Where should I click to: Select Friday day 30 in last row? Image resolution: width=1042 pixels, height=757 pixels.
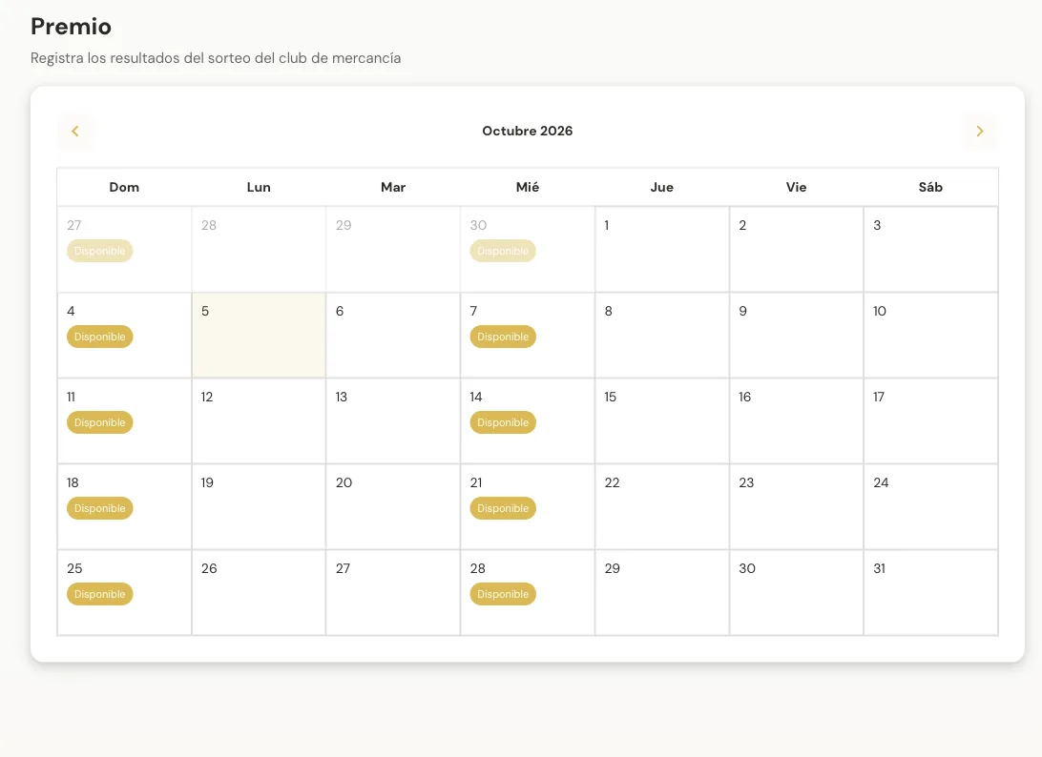tap(796, 592)
